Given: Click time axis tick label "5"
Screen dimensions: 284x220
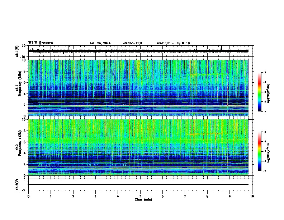Looking at the screenshot, I should coord(140,196).
